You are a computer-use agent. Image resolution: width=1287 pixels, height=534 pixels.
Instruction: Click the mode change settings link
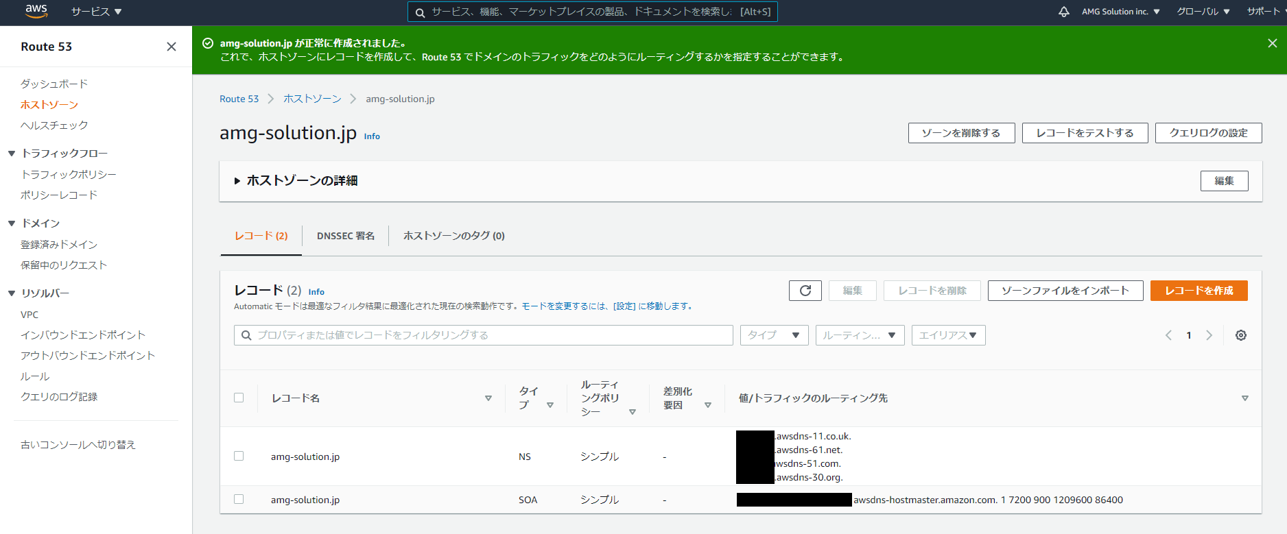(607, 306)
